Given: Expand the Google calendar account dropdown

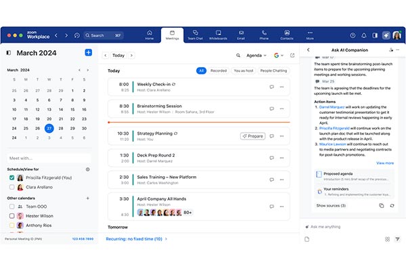Looking at the screenshot, I should pos(279,56).
